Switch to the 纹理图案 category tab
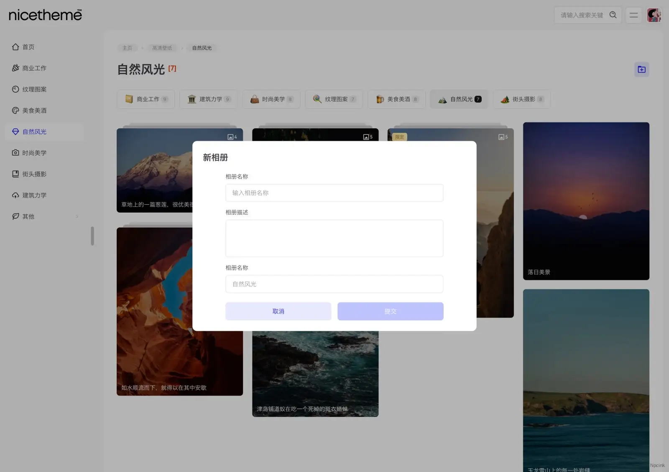This screenshot has width=669, height=472. pyautogui.click(x=334, y=99)
